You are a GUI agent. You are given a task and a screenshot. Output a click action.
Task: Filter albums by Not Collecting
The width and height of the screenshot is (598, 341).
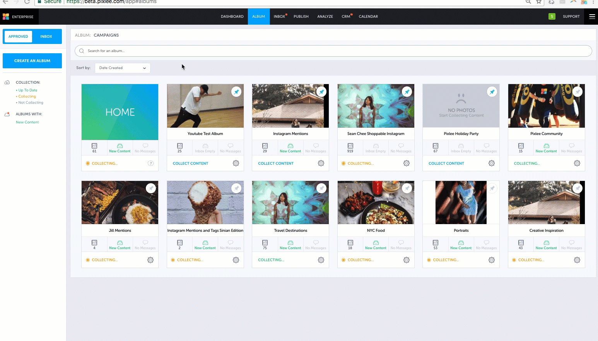pos(31,103)
